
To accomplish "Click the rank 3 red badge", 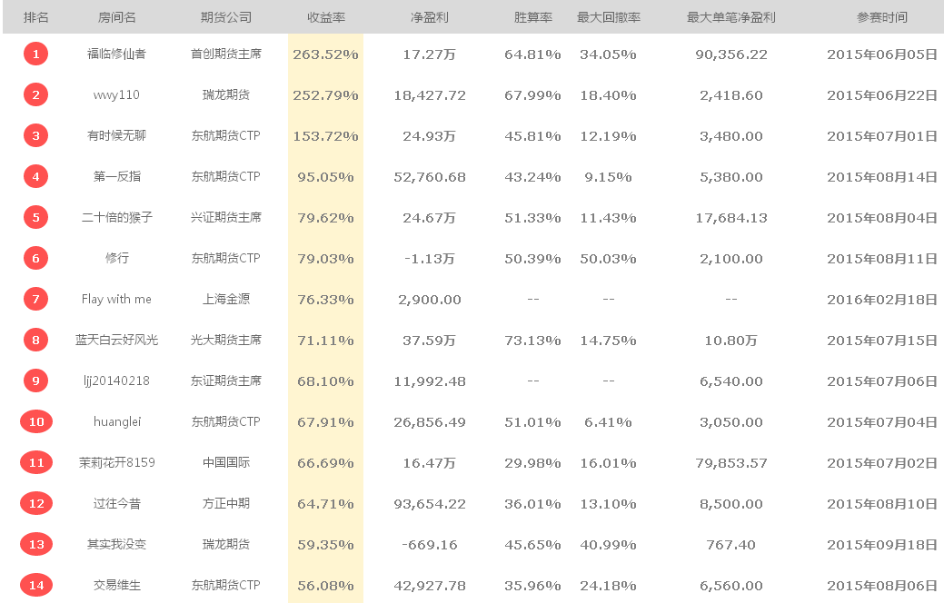I will [x=35, y=136].
